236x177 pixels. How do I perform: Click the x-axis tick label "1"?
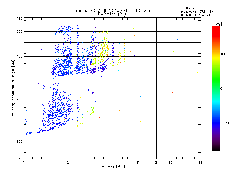tap(24, 163)
